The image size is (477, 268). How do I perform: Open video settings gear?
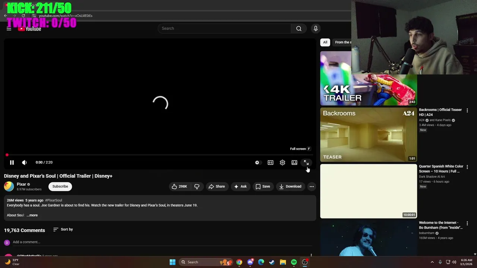point(282,162)
